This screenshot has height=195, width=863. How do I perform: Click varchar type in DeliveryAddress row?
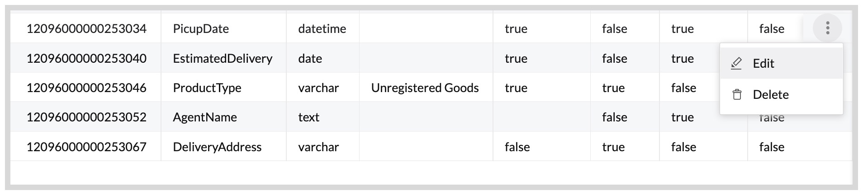[318, 147]
